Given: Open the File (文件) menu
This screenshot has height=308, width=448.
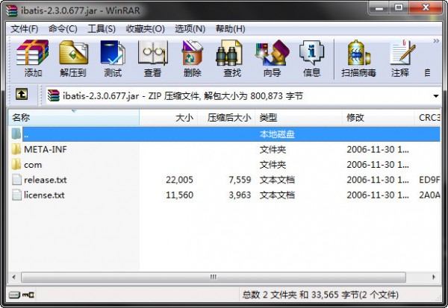Looking at the screenshot, I should 25,29.
